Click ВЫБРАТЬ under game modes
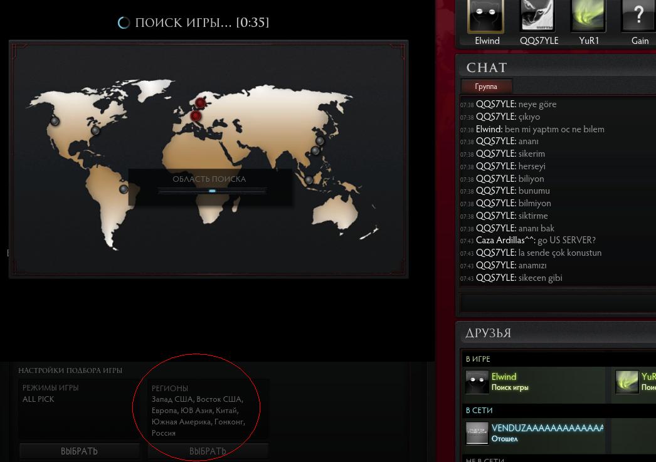This screenshot has width=656, height=462. coord(79,451)
